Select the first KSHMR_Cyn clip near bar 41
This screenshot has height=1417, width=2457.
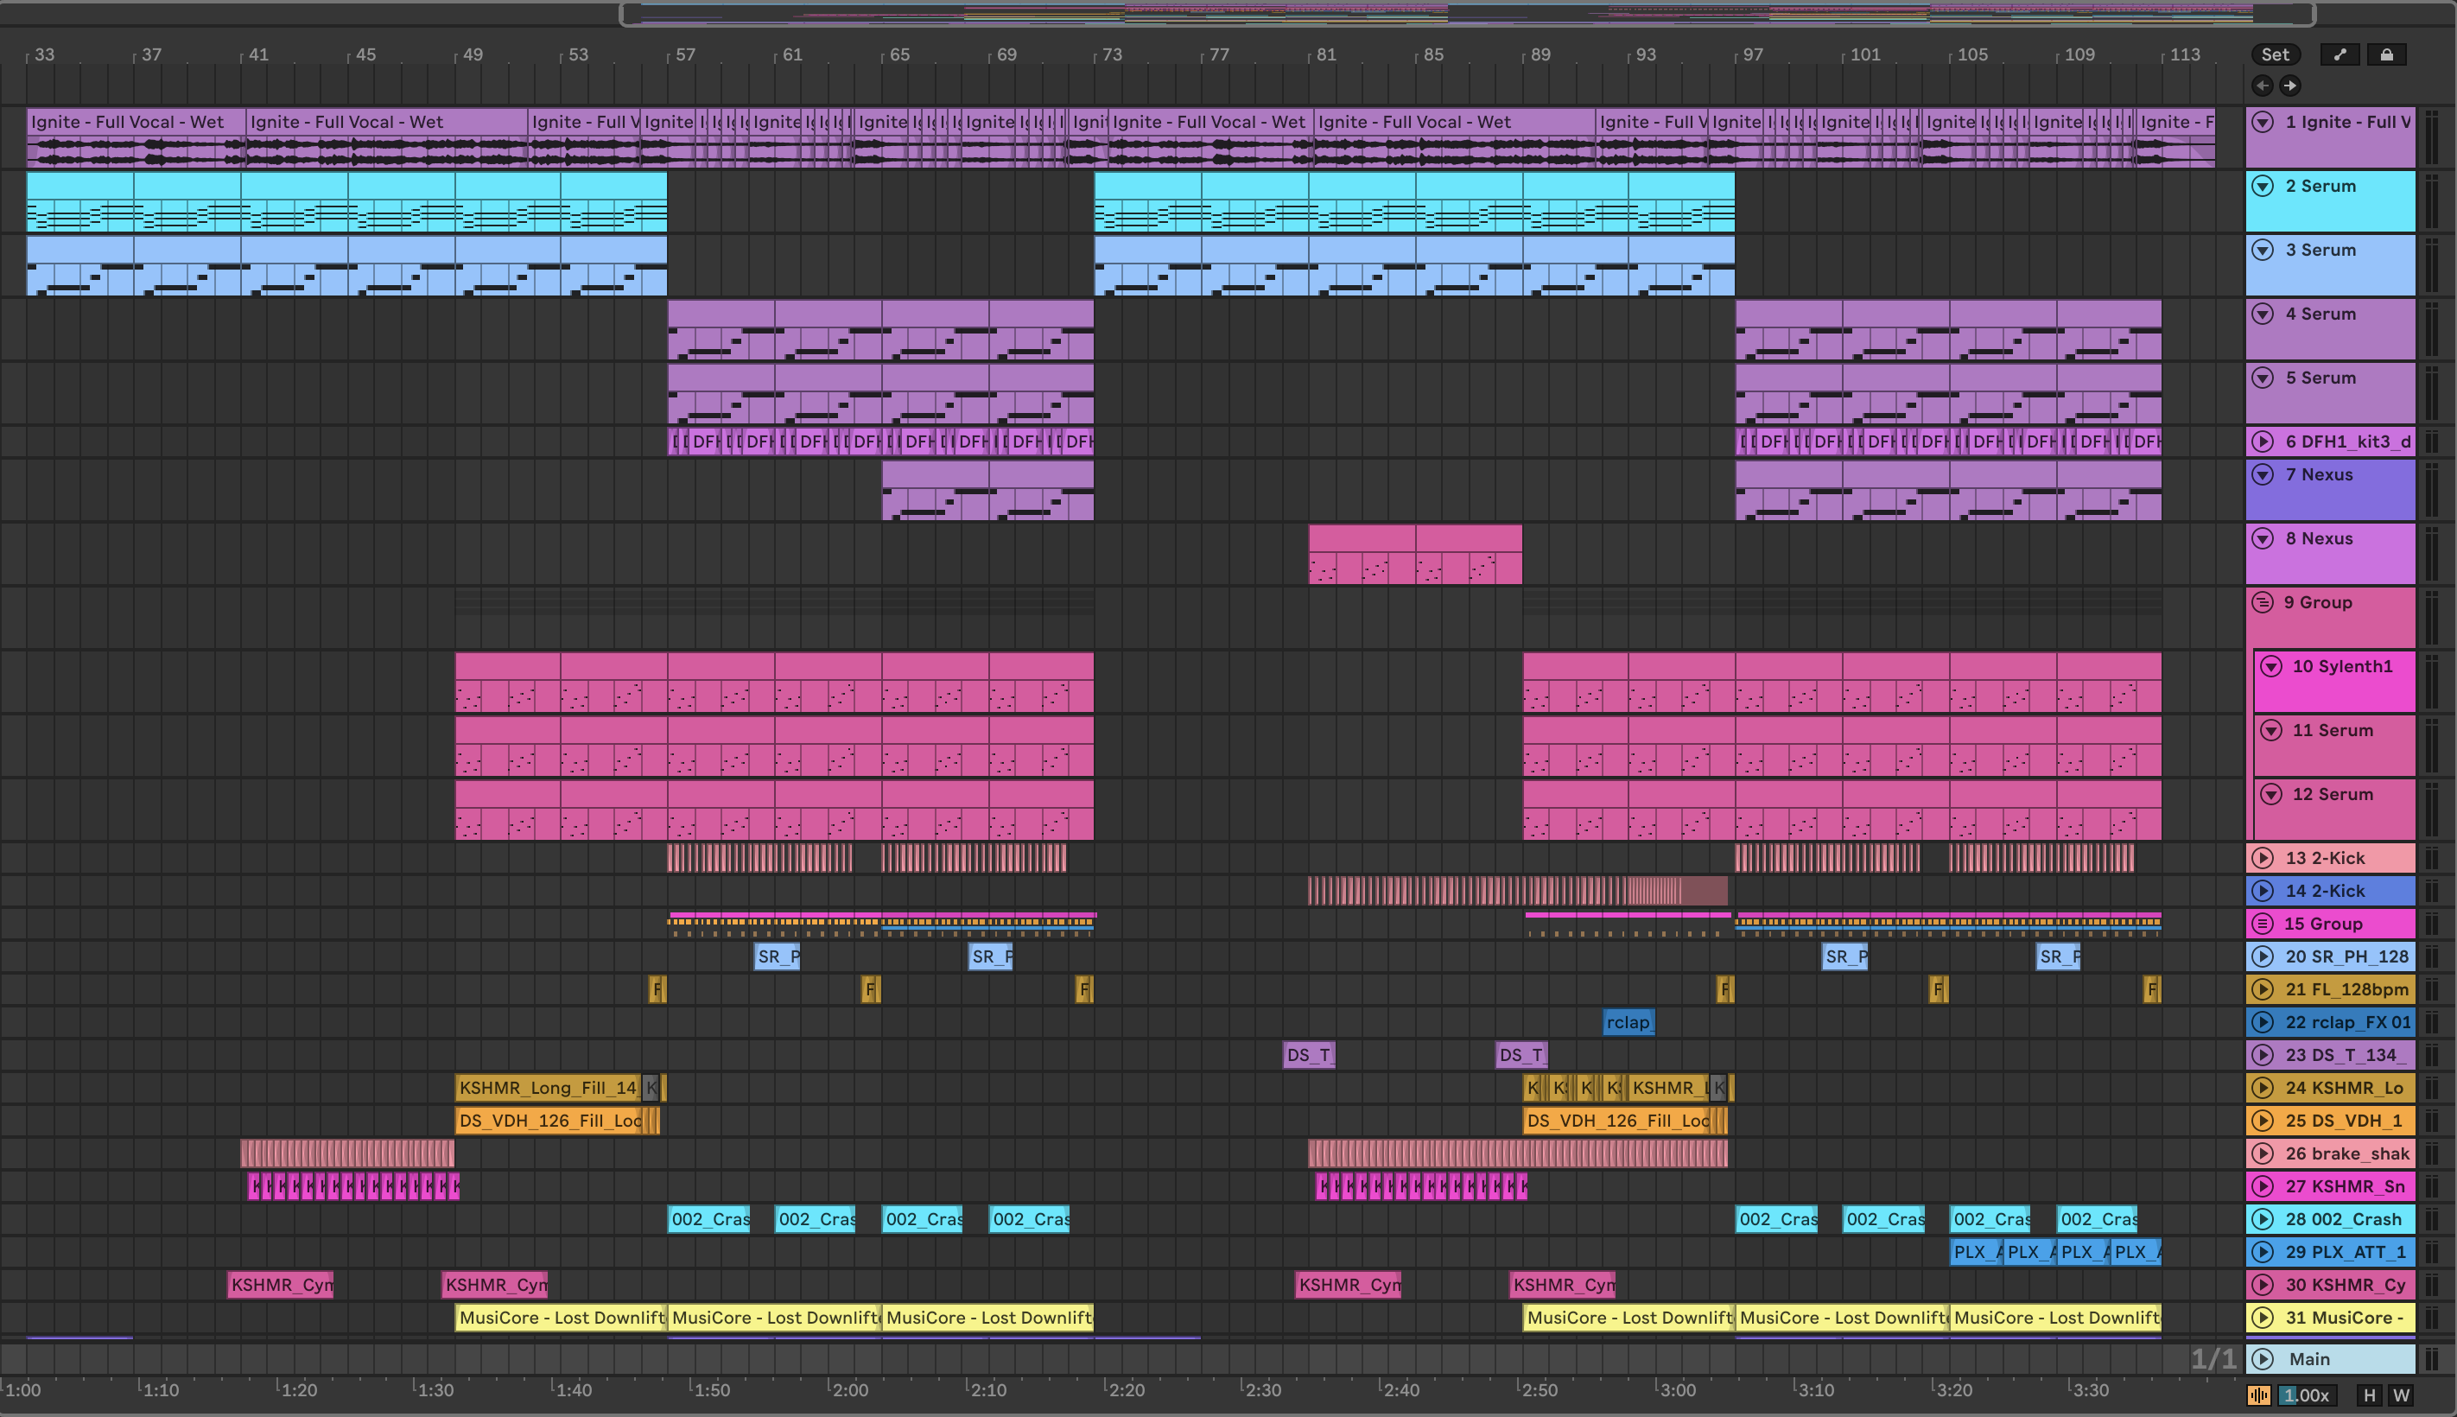[x=280, y=1285]
